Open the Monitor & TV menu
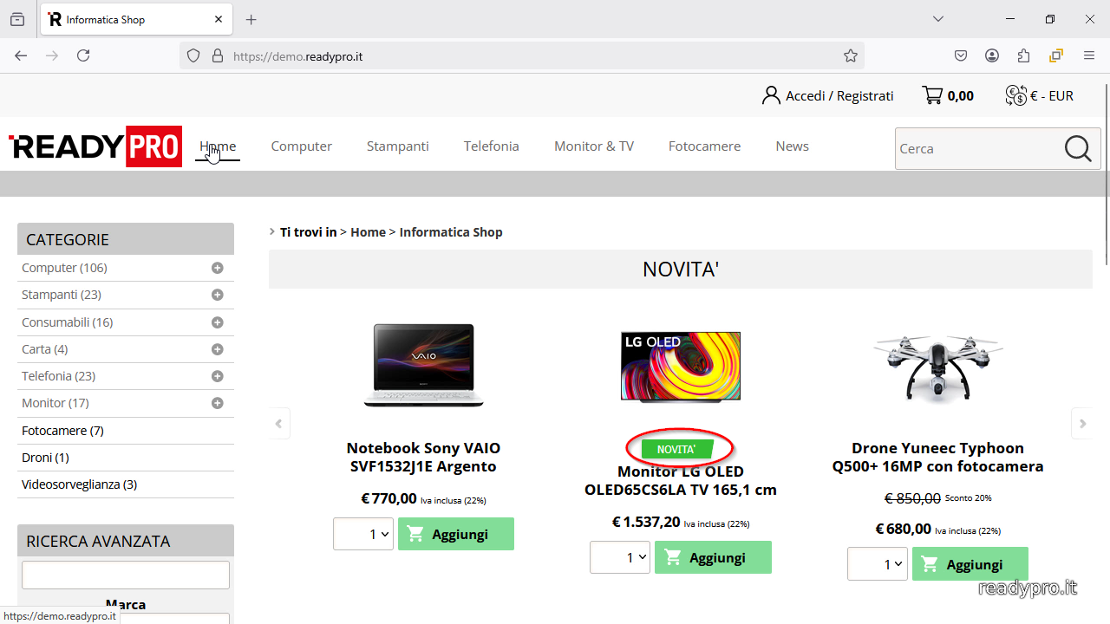Viewport: 1110px width, 624px height. (x=594, y=146)
